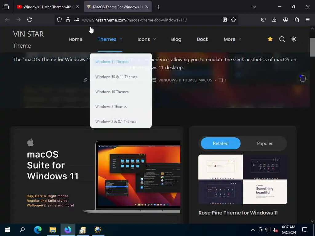The height and width of the screenshot is (236, 315).
Task: Choose Windows 11 Themes from dropdown
Action: [x=112, y=61]
